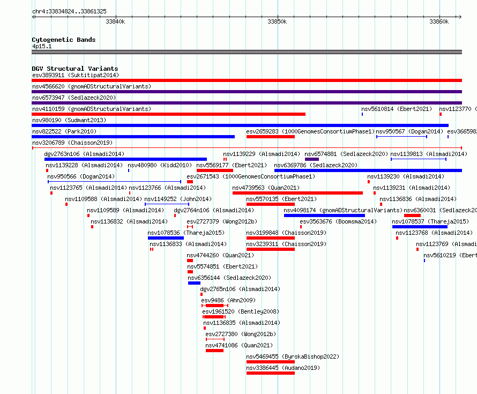
Task: Open nsv1123765 (Alsmadi2014) label
Action: 88,188
